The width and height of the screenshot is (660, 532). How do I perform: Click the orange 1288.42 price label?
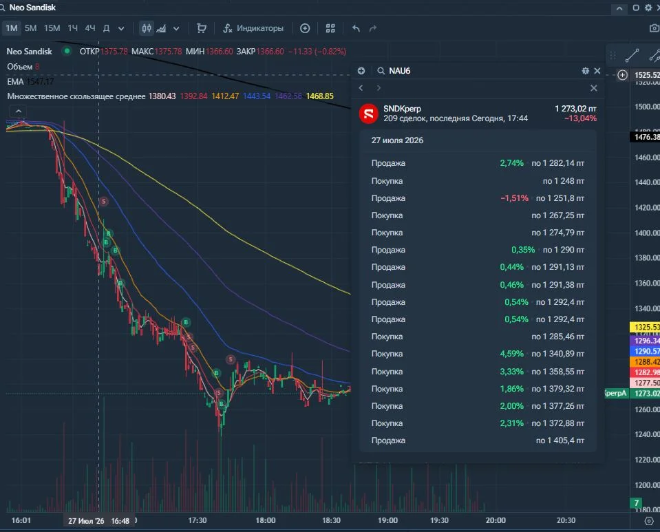tap(646, 361)
